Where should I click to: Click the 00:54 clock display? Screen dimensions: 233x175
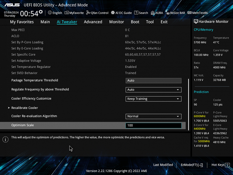click(29, 14)
